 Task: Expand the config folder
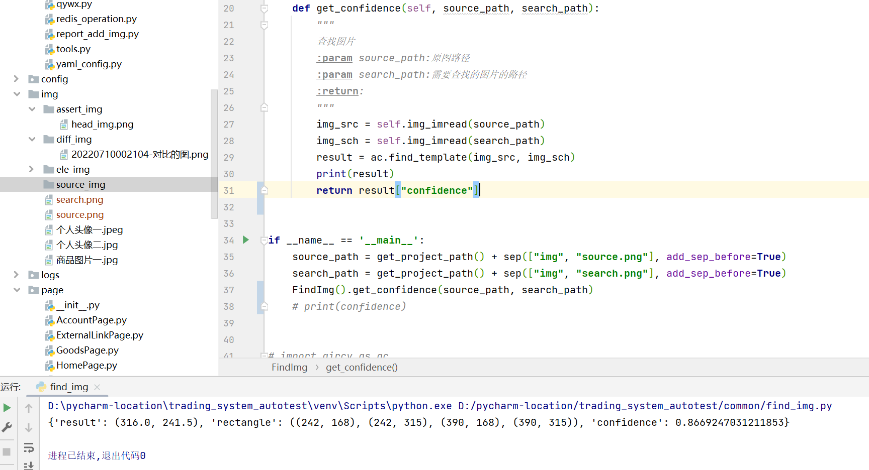pos(16,79)
